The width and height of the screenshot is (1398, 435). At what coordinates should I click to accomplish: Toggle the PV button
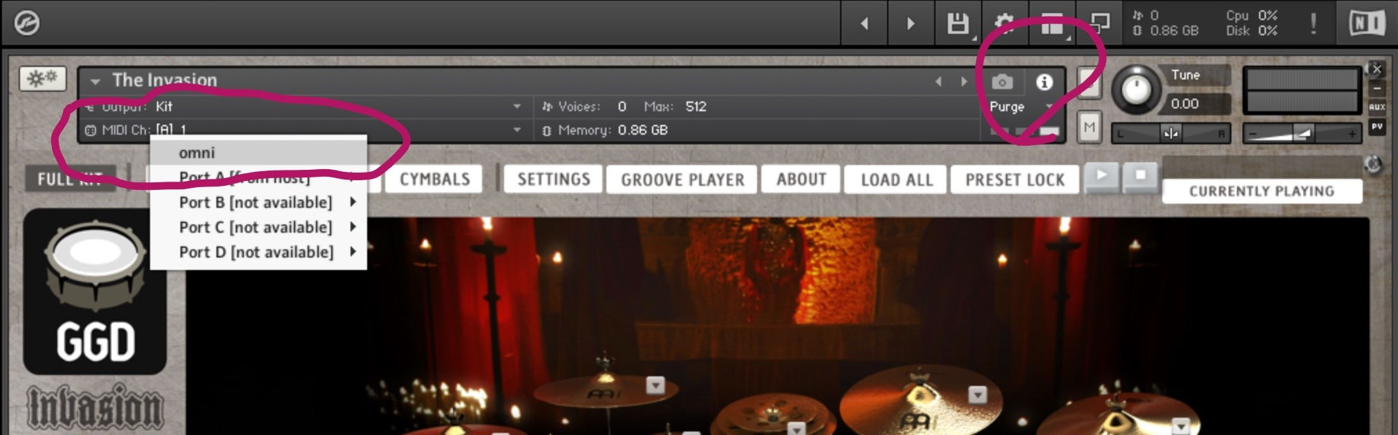coord(1377,127)
